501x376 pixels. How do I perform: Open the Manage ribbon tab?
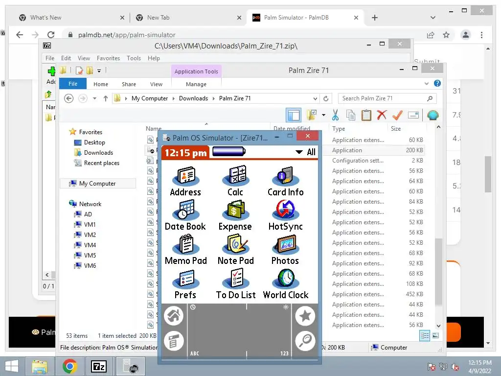pyautogui.click(x=196, y=84)
